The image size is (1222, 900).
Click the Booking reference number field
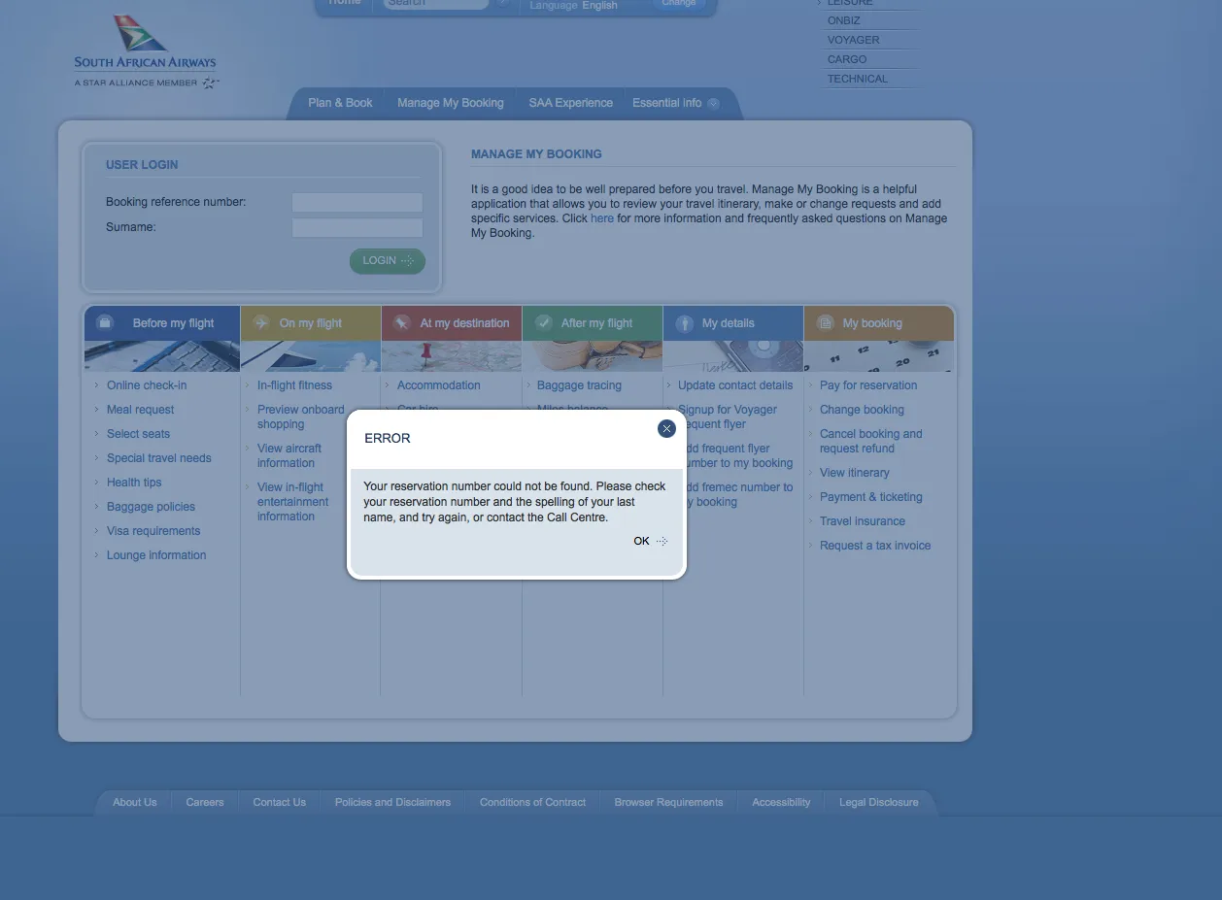[x=357, y=202]
